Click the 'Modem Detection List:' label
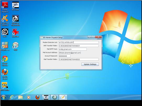142x106 pixels. coord(50,42)
